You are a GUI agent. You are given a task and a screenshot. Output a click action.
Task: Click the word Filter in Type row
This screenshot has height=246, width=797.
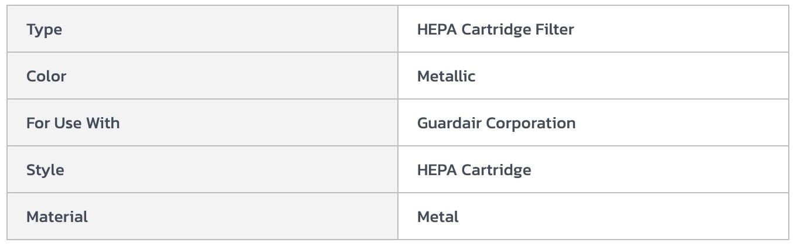pyautogui.click(x=557, y=29)
